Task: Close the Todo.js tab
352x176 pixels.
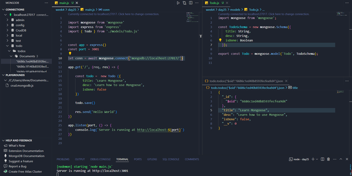Action: [x=227, y=3]
